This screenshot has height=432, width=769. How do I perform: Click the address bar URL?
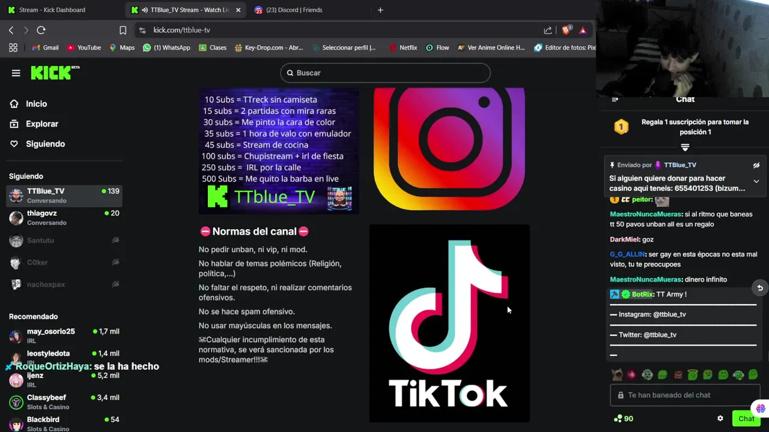(181, 30)
